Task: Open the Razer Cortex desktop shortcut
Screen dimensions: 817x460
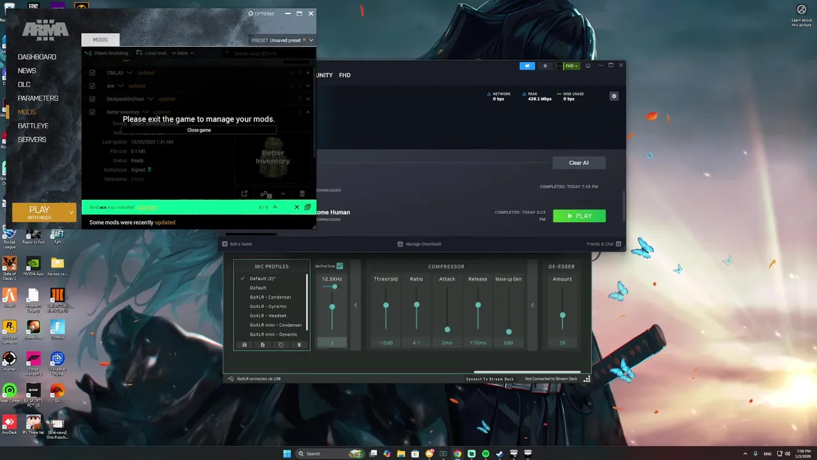Action: click(x=10, y=393)
